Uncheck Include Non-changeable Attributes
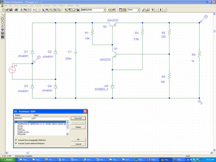216x162 pixels. pyautogui.click(x=16, y=139)
